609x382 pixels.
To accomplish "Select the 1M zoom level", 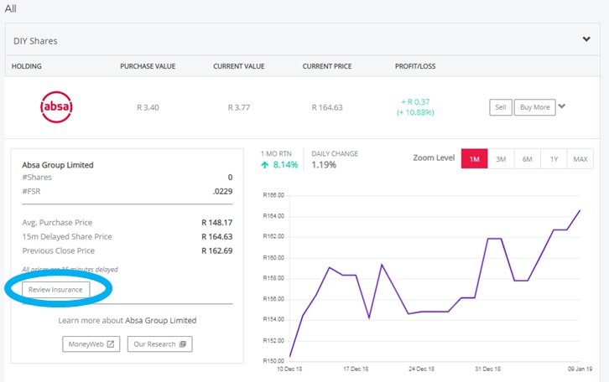I will click(x=474, y=158).
